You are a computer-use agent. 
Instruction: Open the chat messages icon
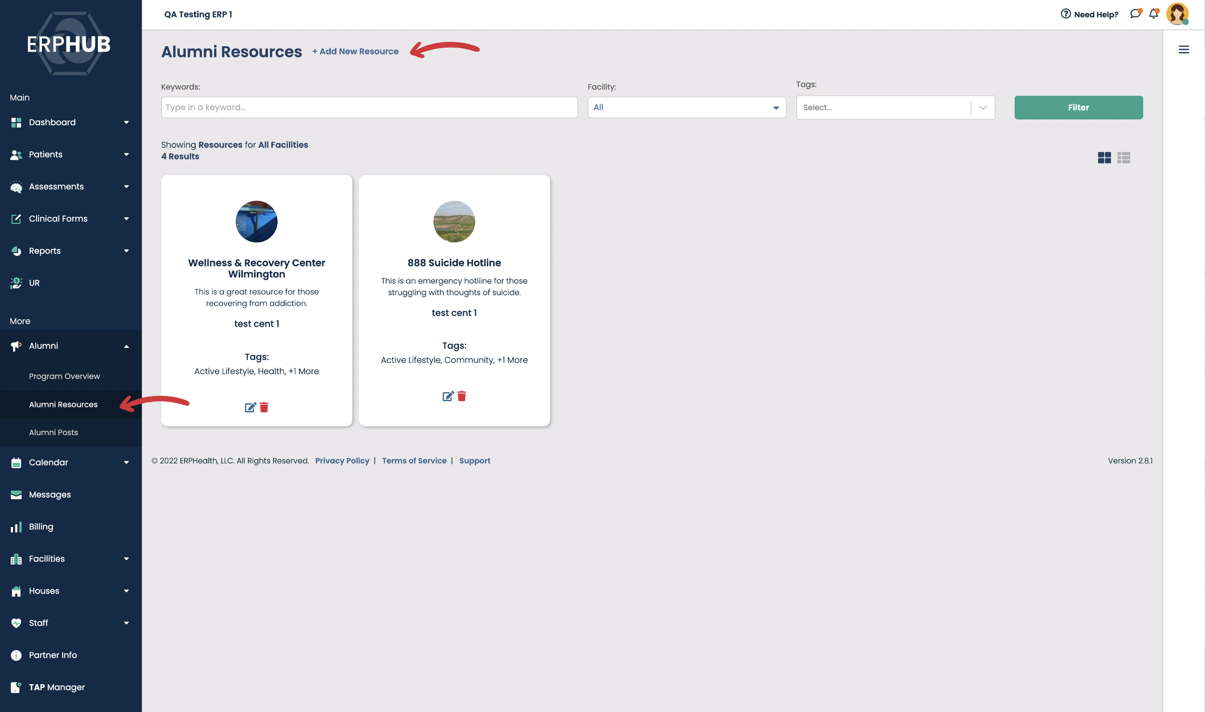(1135, 14)
